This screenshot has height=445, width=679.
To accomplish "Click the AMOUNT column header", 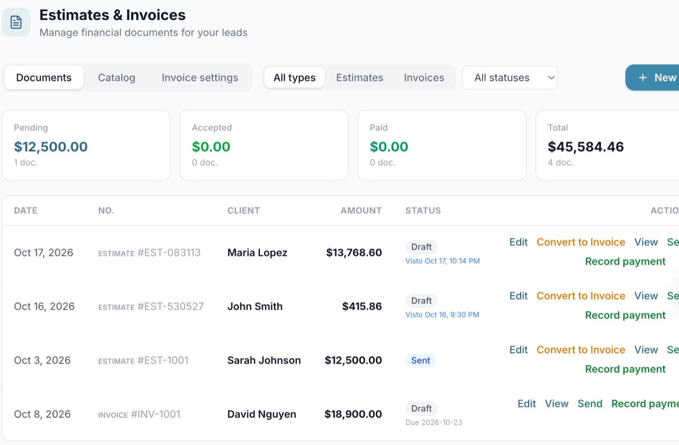I will click(x=361, y=210).
